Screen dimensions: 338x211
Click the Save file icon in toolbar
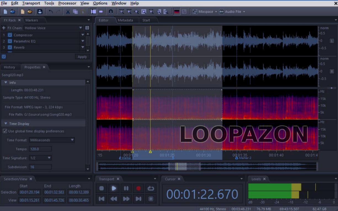coord(40,12)
